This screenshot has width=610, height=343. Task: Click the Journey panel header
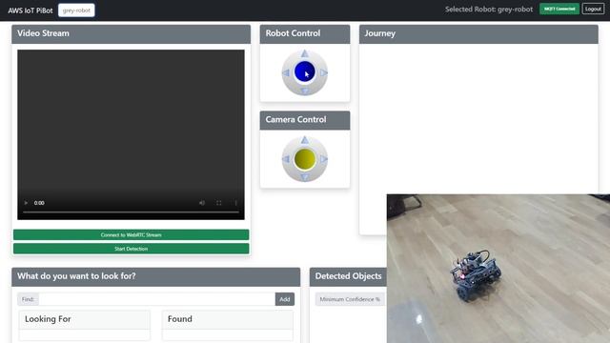(478, 34)
